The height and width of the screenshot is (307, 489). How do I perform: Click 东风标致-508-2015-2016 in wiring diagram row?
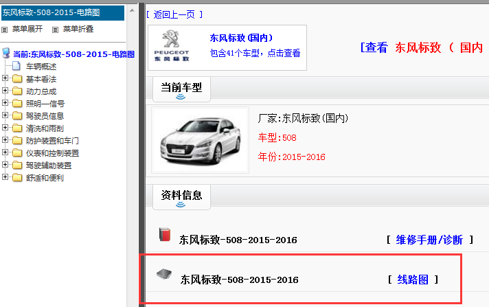pyautogui.click(x=240, y=280)
